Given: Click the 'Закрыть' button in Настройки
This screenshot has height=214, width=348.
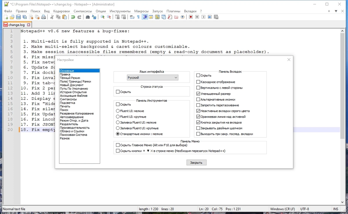Looking at the screenshot, I should pos(196,163).
